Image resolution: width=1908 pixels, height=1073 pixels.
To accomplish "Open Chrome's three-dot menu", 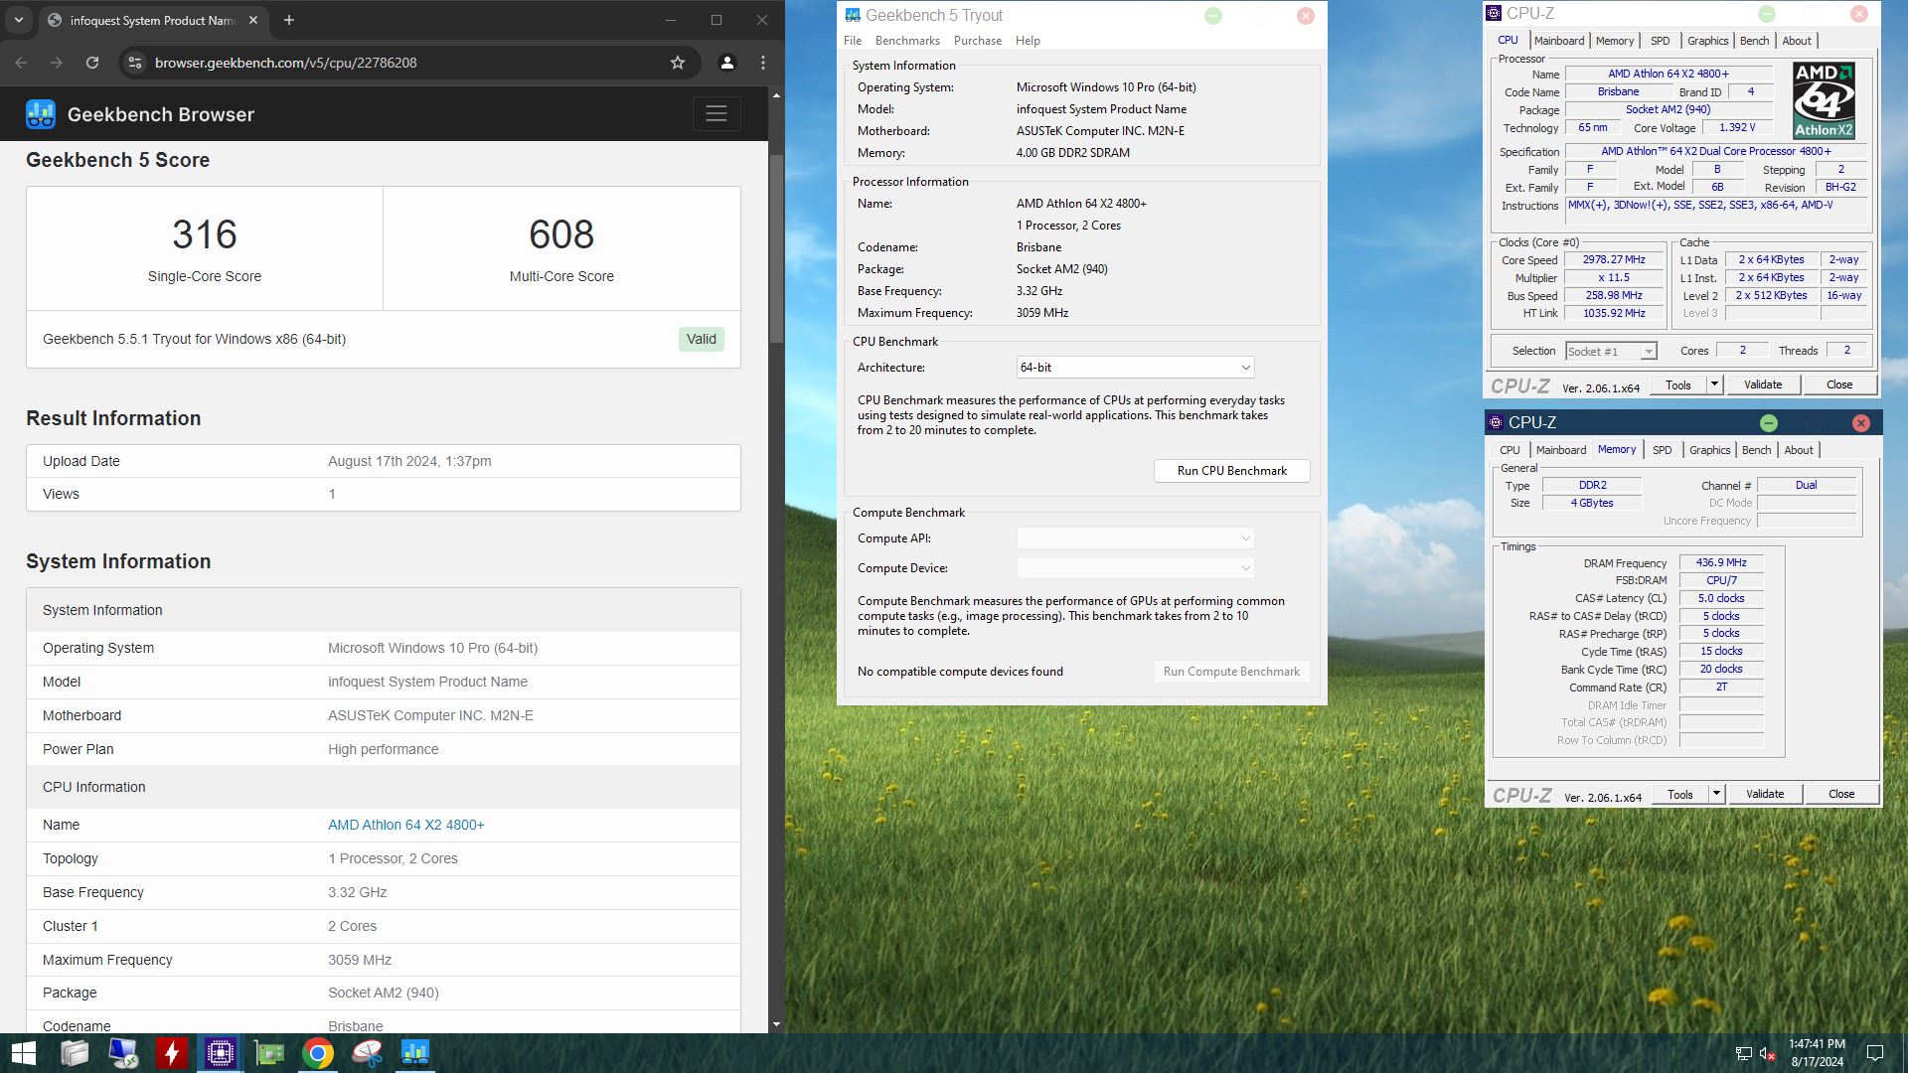I will (x=763, y=63).
